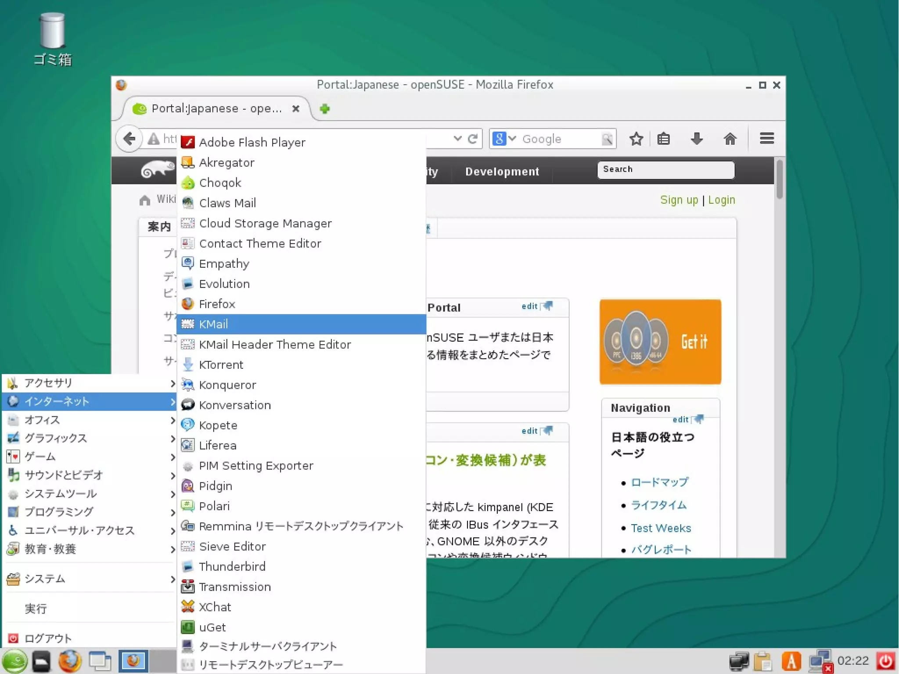
Task: Open the システム submenu
Action: point(90,579)
